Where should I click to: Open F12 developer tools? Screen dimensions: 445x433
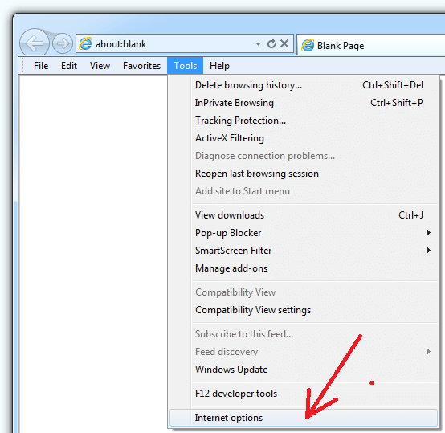pyautogui.click(x=304, y=394)
